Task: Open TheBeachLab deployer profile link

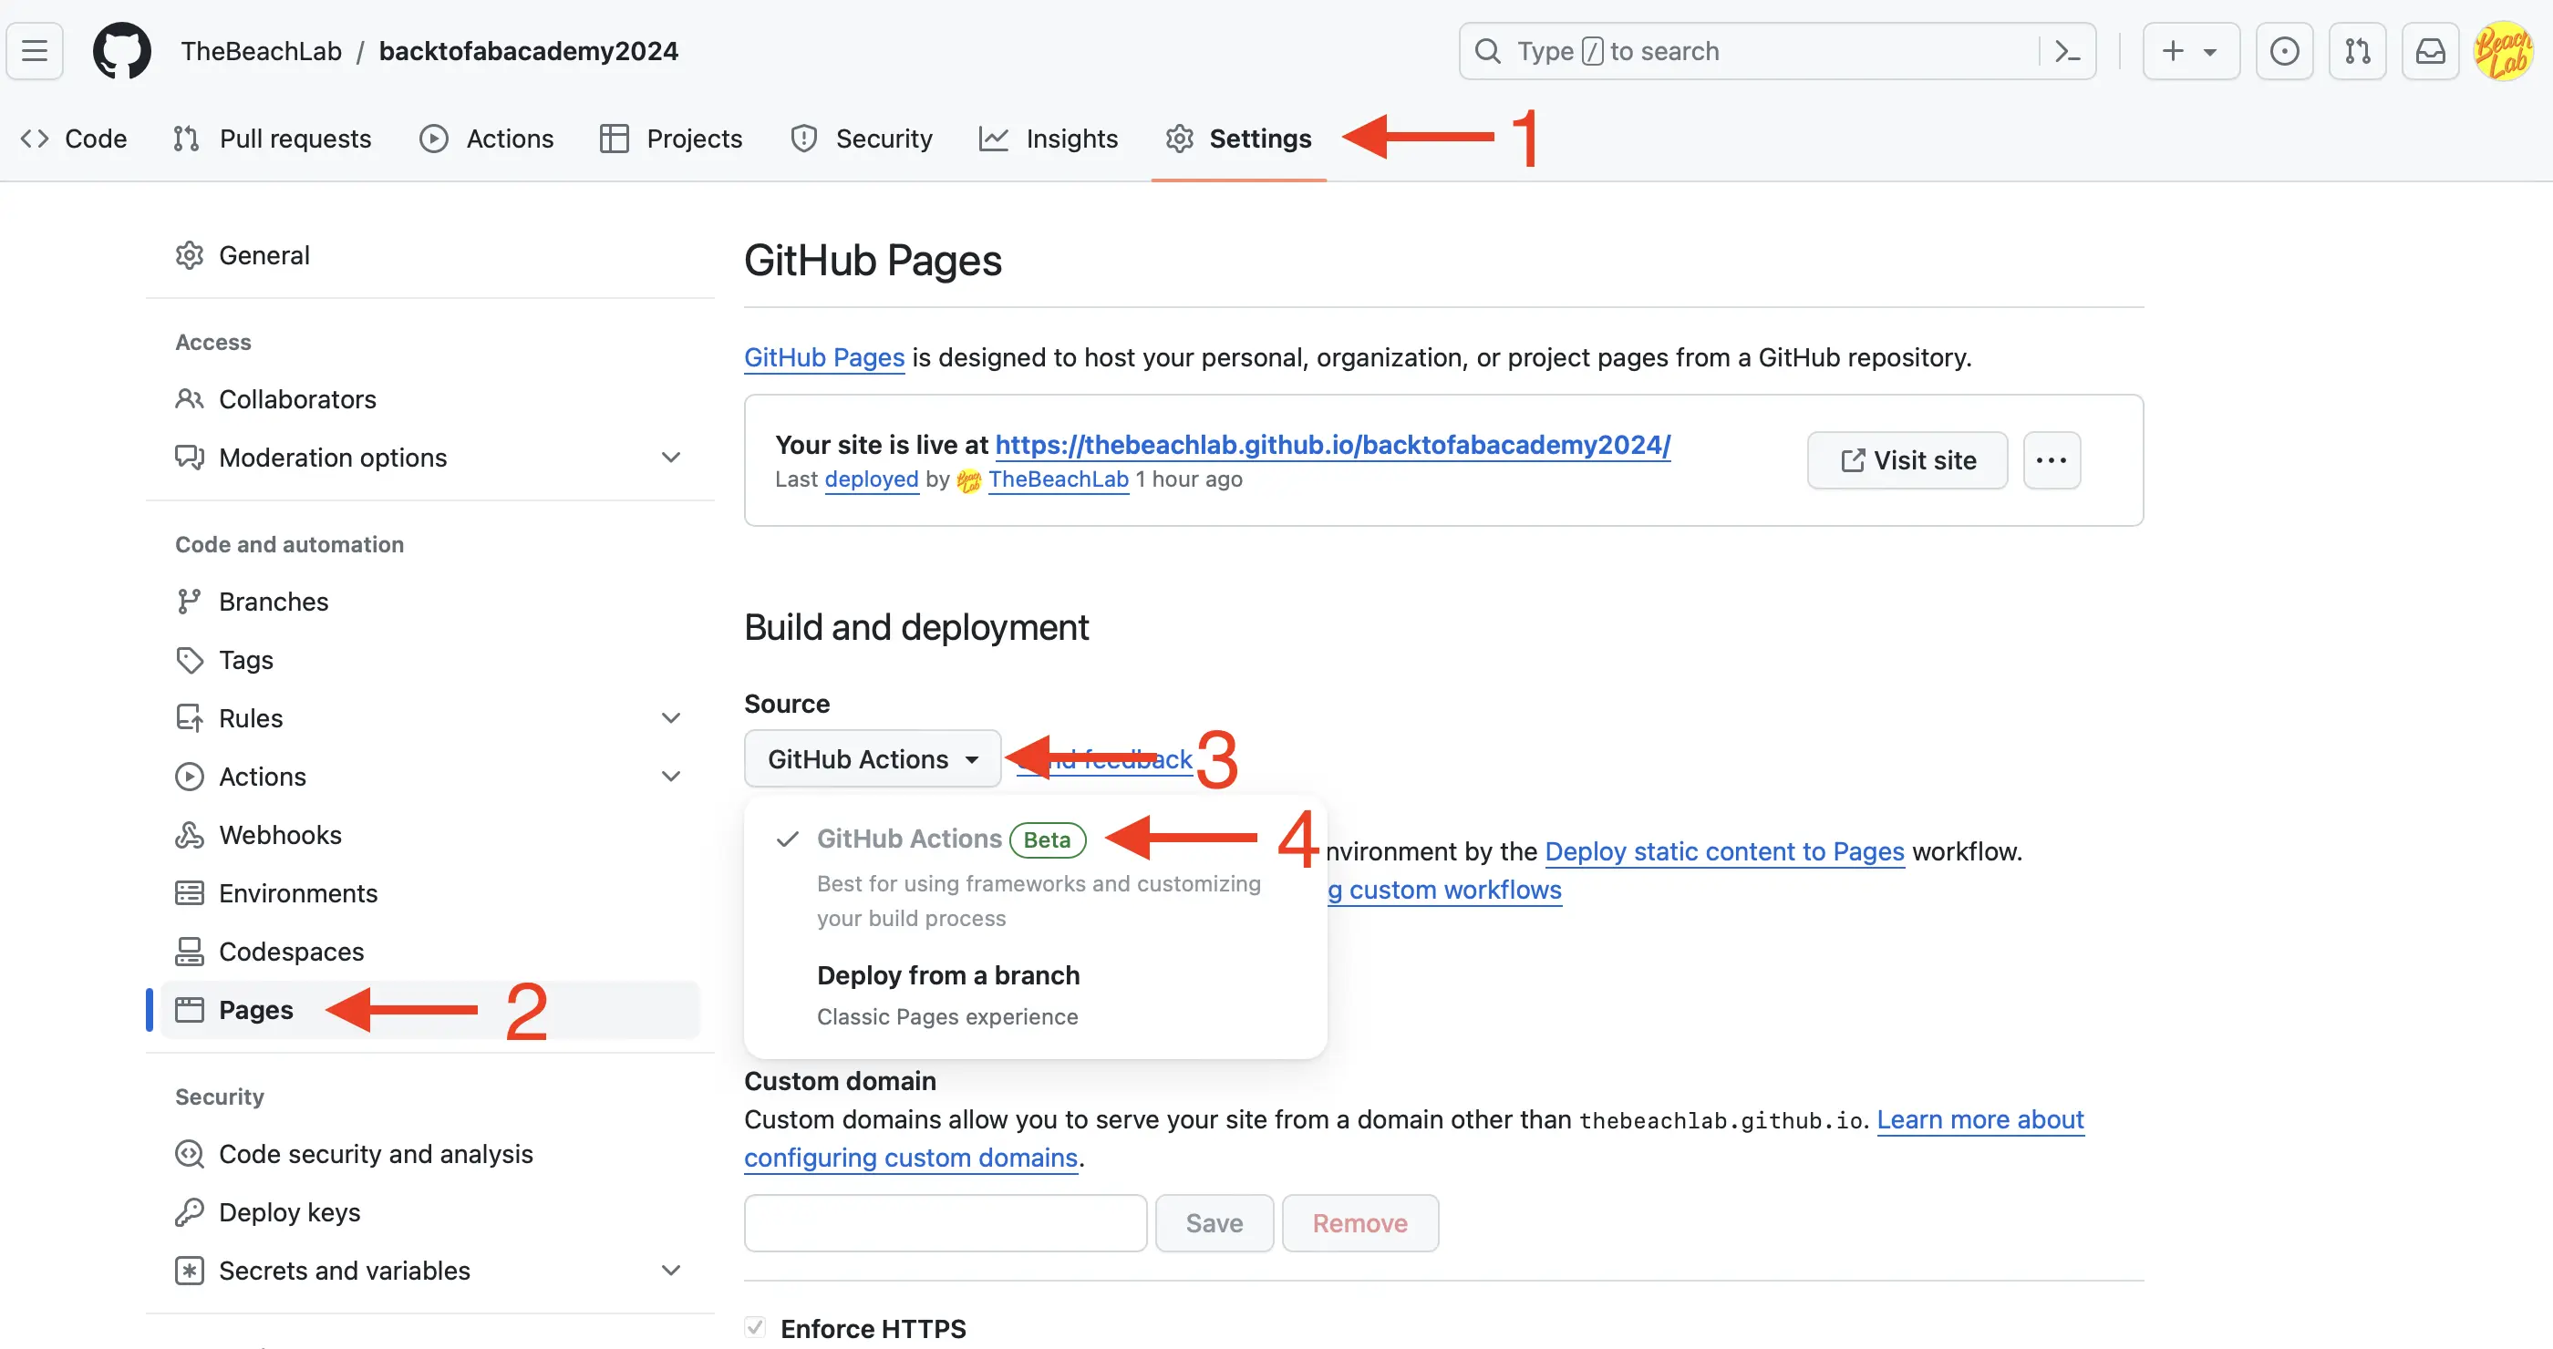Action: [1059, 479]
